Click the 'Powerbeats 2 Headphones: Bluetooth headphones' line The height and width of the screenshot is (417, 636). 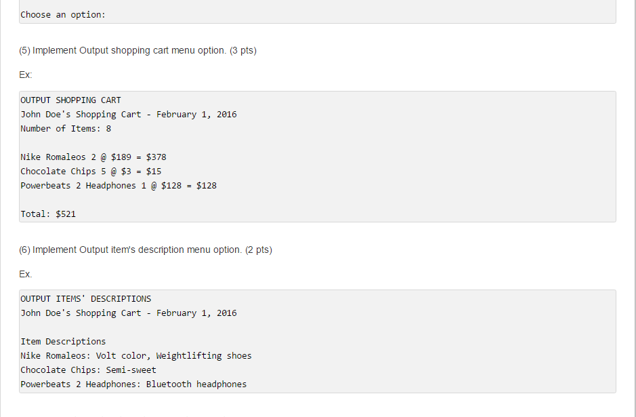point(133,384)
